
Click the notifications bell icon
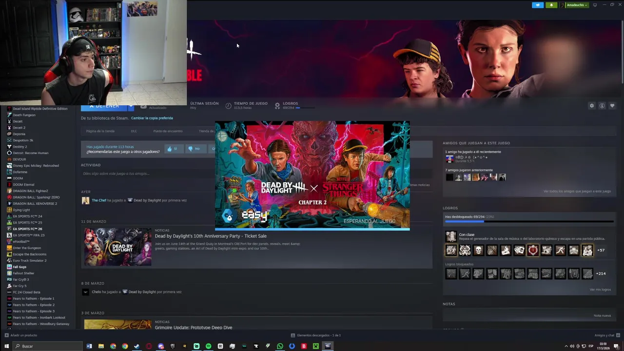click(x=551, y=5)
